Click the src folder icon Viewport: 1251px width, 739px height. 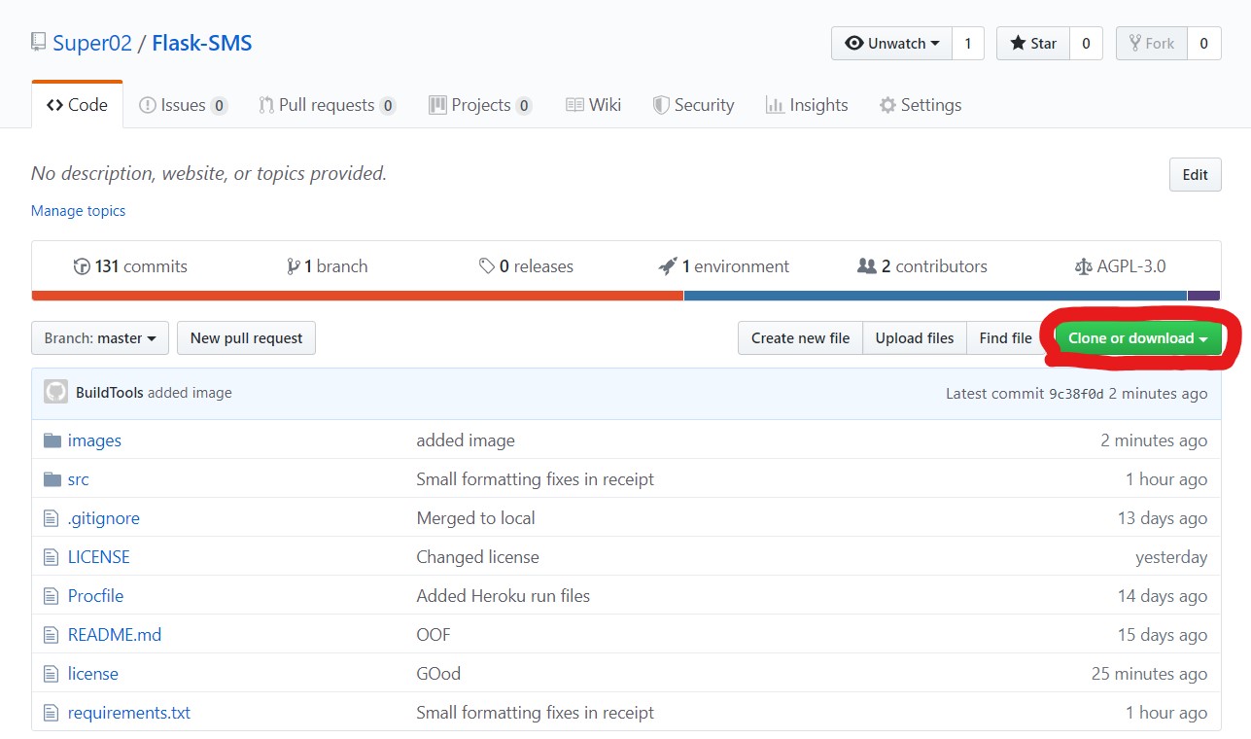[x=52, y=479]
